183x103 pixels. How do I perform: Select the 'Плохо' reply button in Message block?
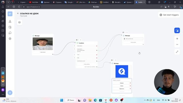(122, 86)
